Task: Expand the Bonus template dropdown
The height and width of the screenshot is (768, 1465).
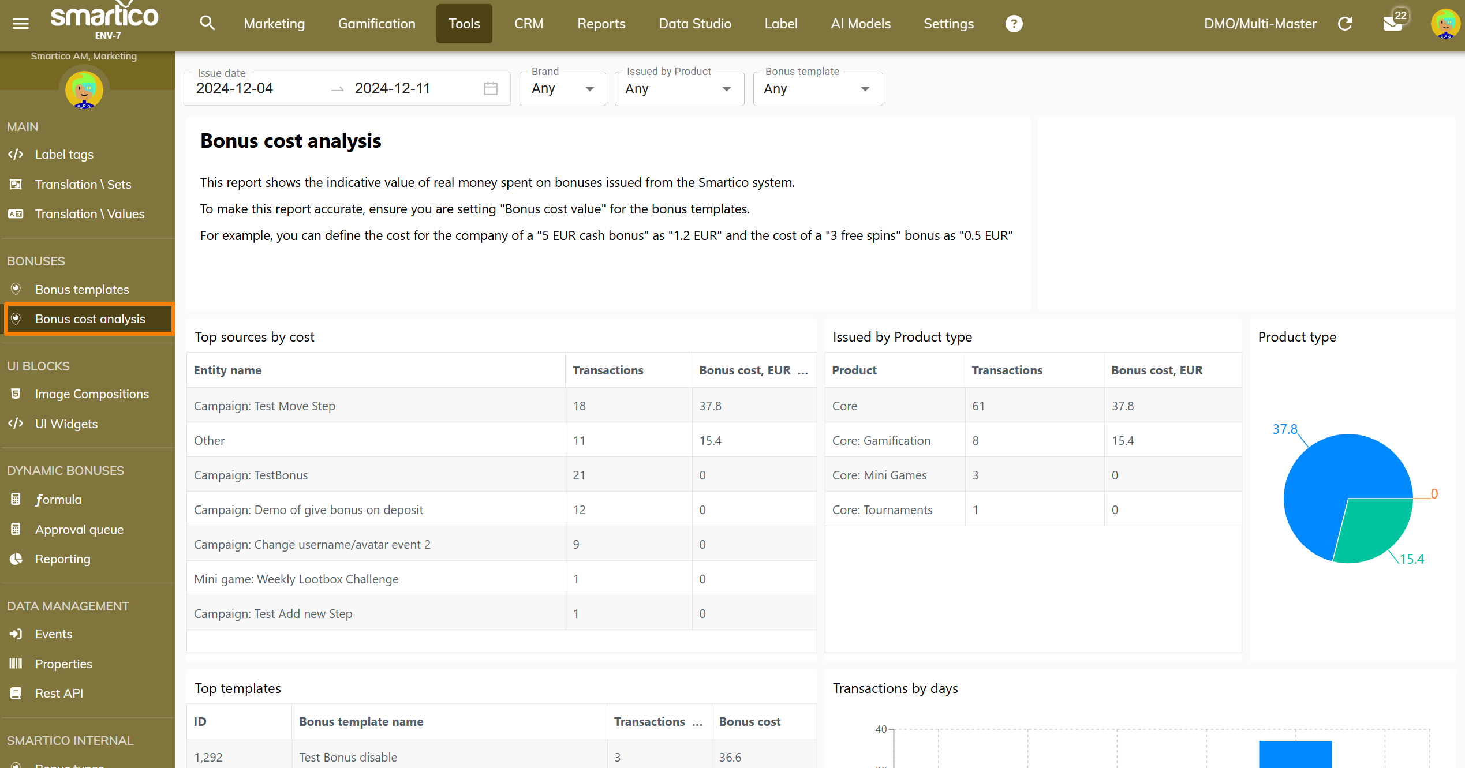Action: point(817,89)
